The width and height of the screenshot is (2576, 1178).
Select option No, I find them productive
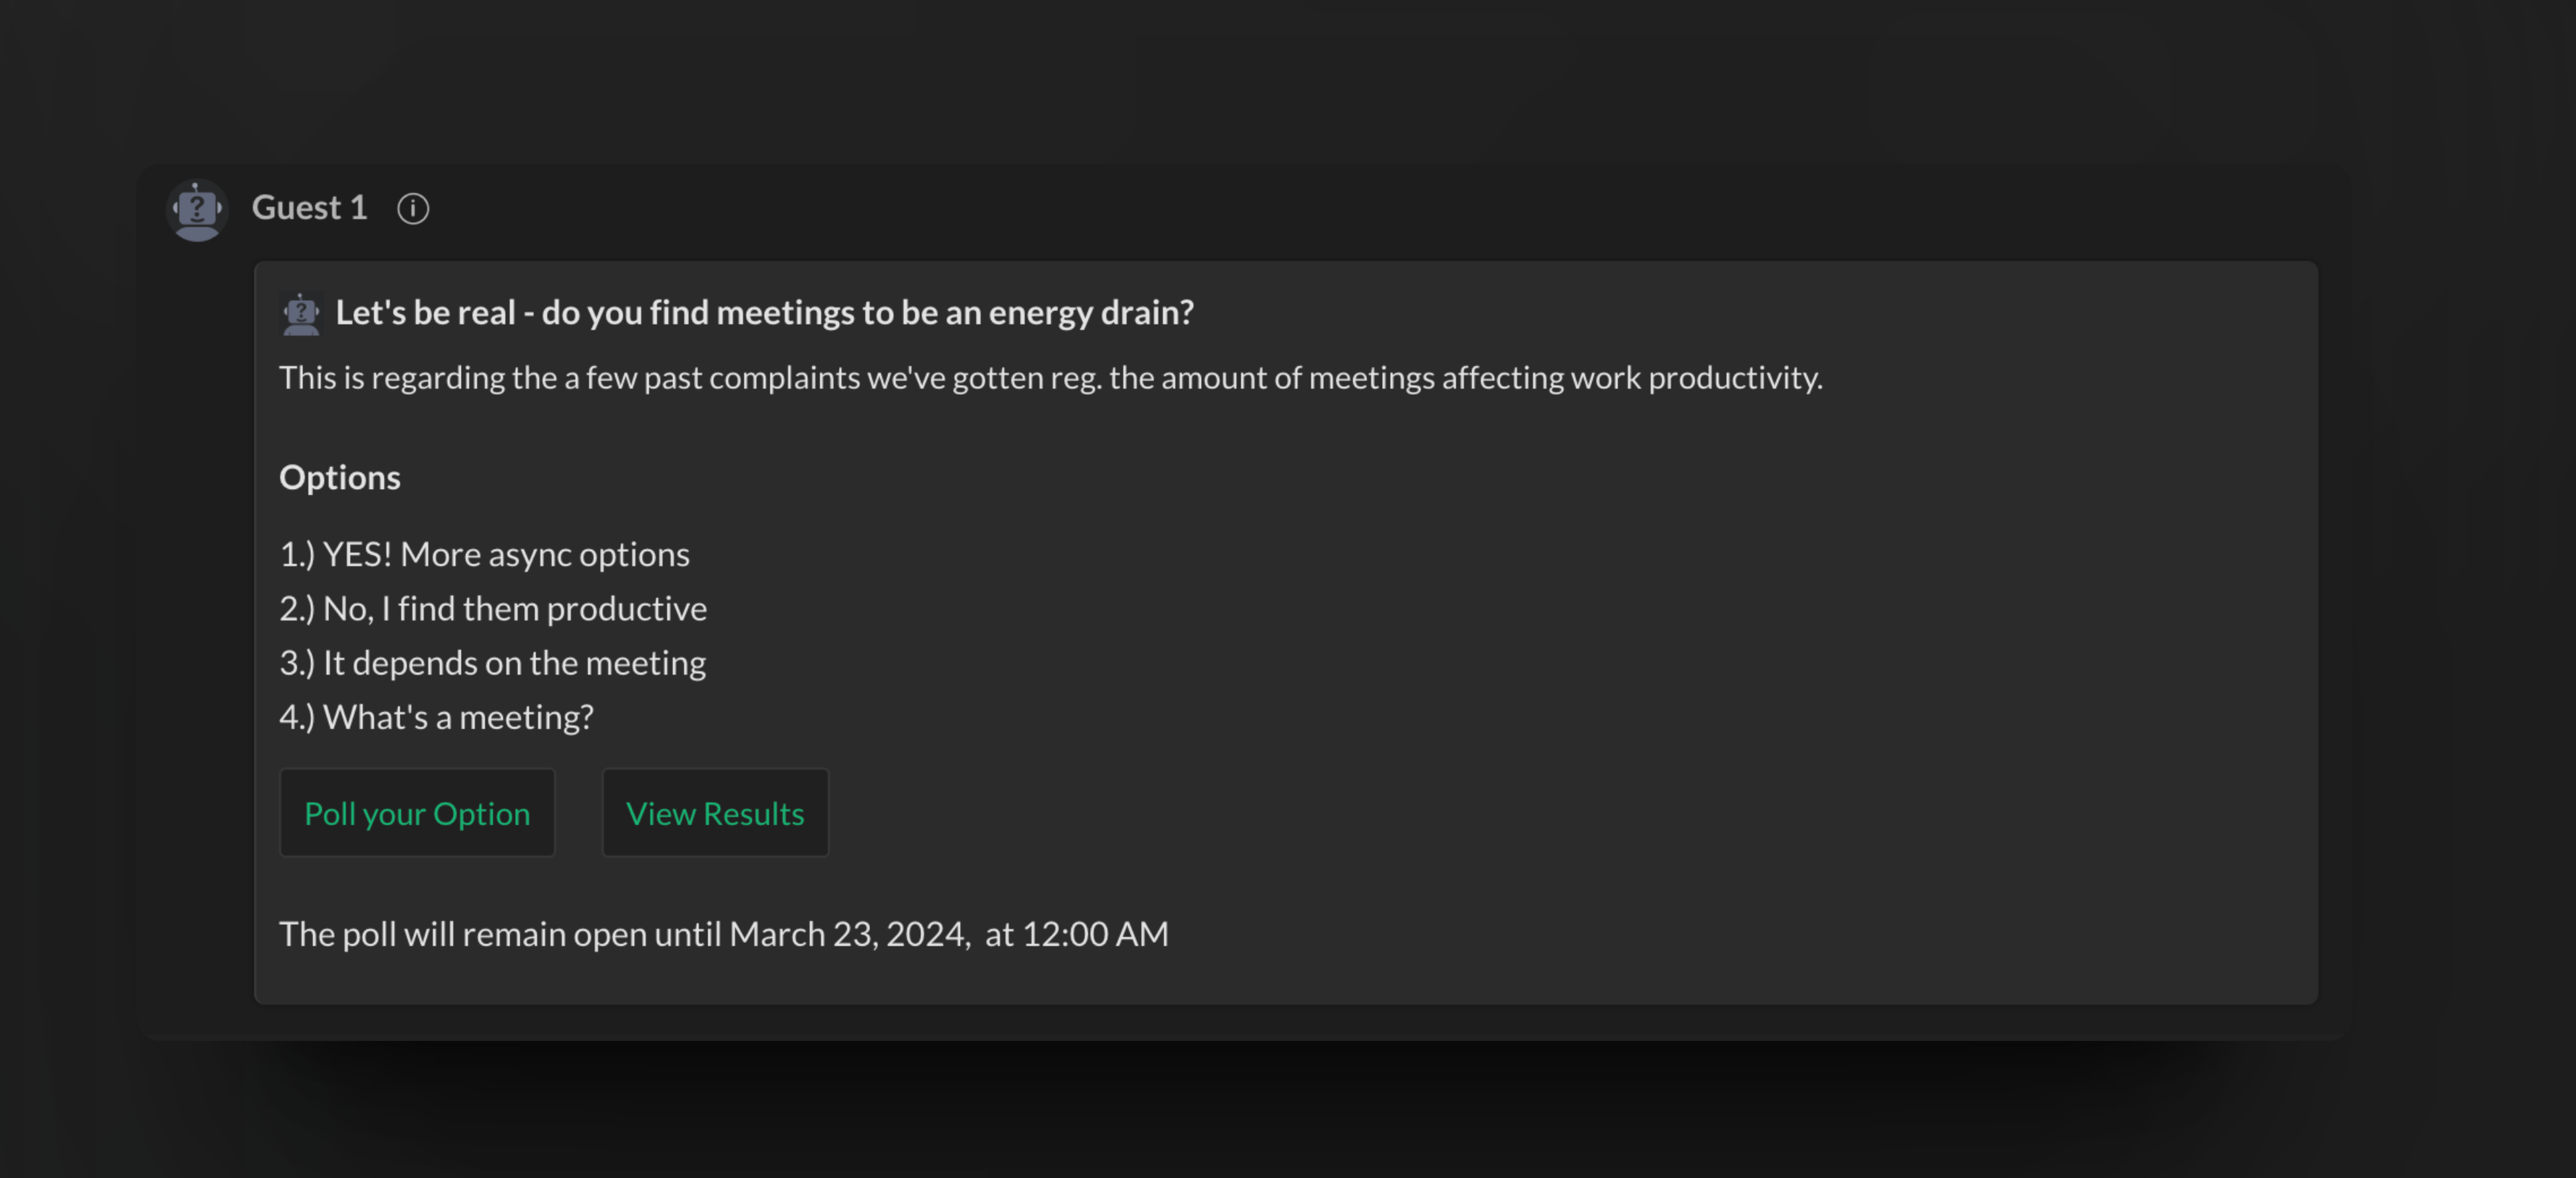click(493, 608)
